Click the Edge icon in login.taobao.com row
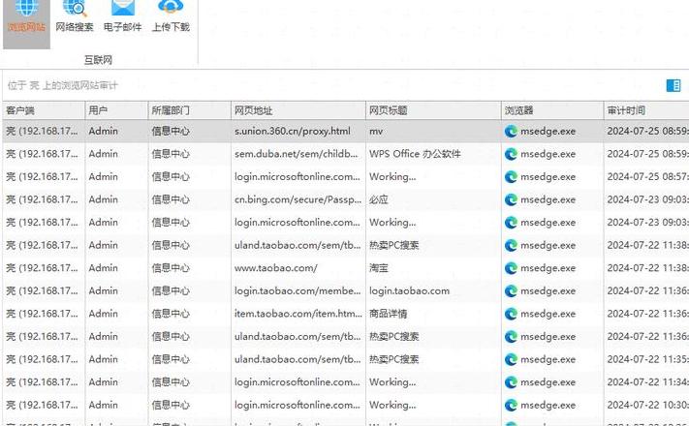The image size is (689, 426). point(511,290)
